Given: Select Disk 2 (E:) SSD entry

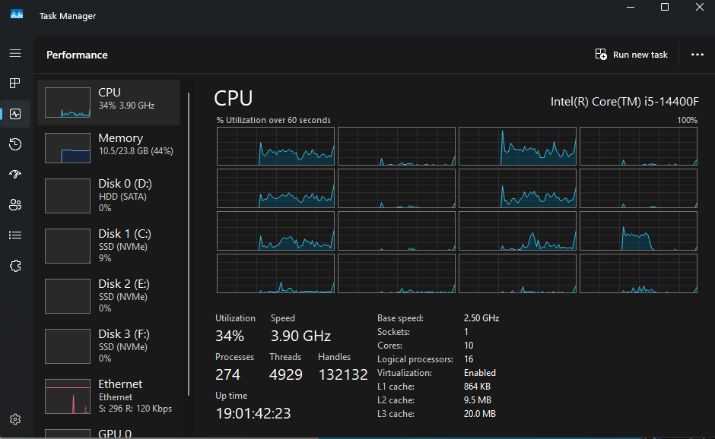Looking at the screenshot, I should click(x=108, y=295).
